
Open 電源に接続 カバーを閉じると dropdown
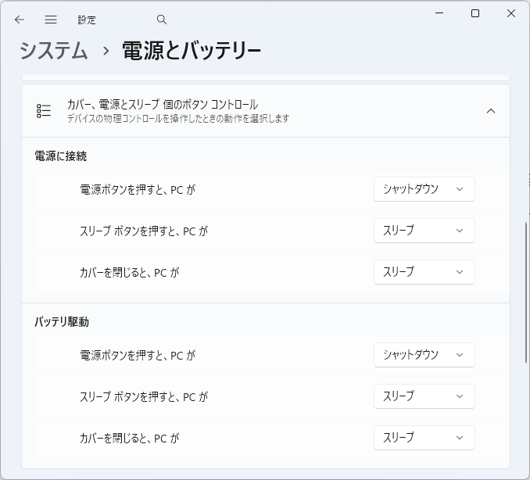[x=424, y=272]
